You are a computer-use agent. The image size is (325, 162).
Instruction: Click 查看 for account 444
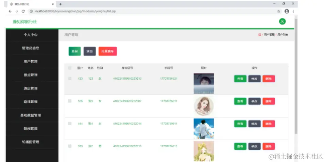[240, 124]
